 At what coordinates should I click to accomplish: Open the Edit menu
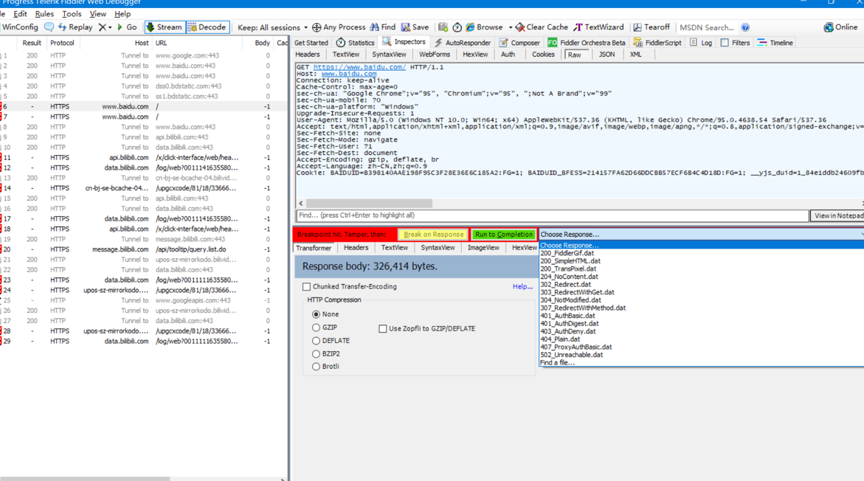click(21, 14)
